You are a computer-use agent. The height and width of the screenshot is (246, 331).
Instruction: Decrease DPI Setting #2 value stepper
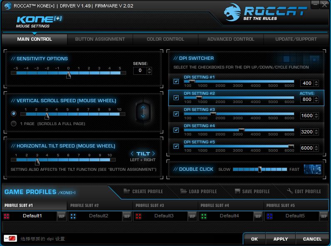pos(316,101)
